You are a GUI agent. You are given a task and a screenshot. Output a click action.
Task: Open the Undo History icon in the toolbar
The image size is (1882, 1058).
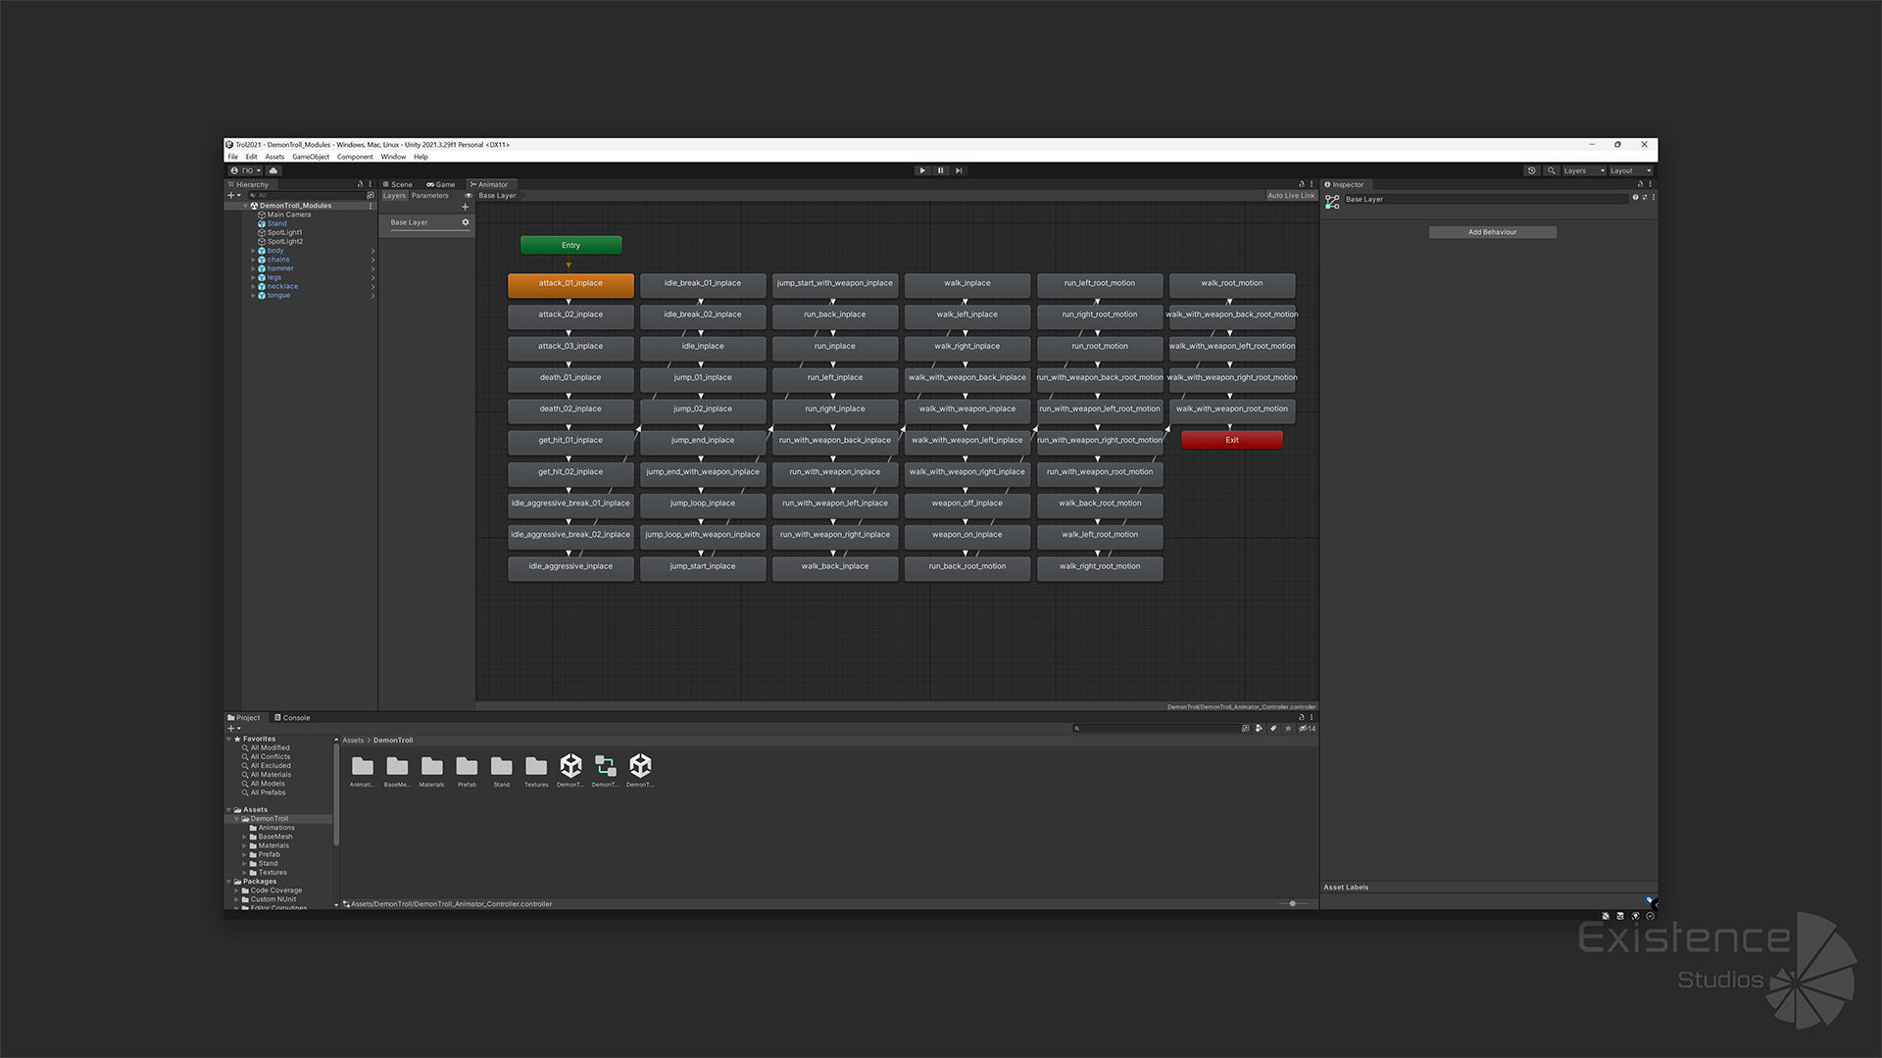[x=1532, y=170]
